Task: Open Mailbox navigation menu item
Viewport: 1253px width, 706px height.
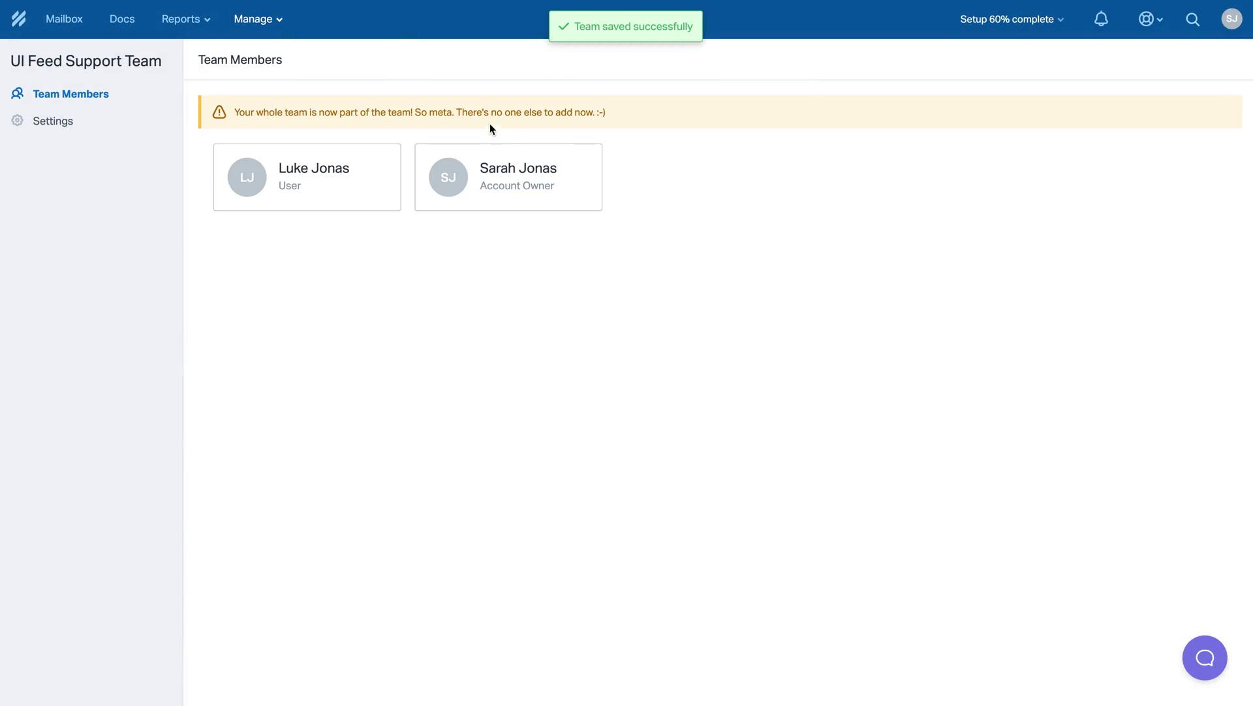Action: pyautogui.click(x=64, y=19)
